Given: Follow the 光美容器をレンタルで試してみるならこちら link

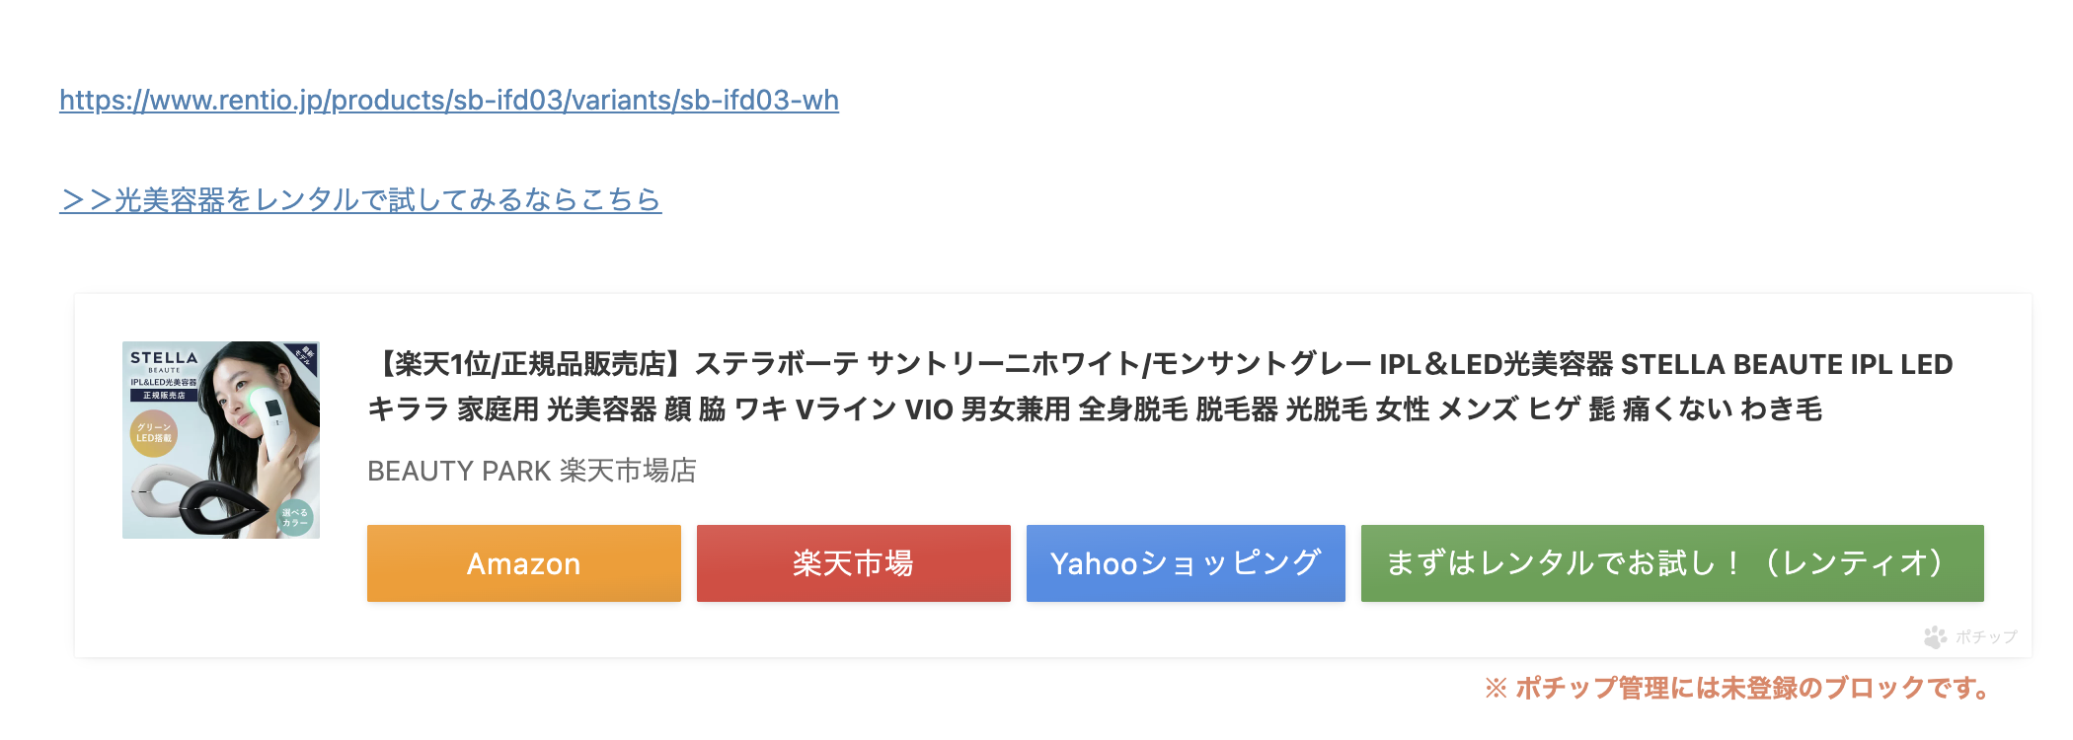Looking at the screenshot, I should (360, 200).
